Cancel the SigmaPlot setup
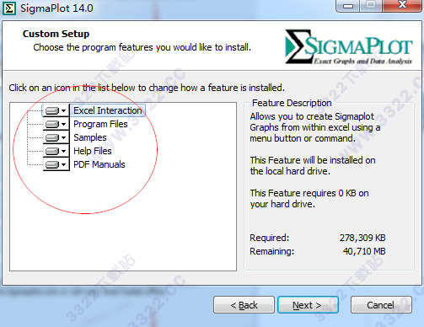 click(x=381, y=305)
